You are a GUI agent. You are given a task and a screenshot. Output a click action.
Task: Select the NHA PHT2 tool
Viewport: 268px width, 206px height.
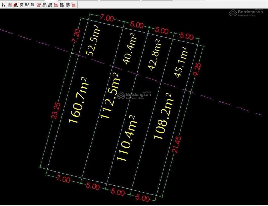pos(51,4)
